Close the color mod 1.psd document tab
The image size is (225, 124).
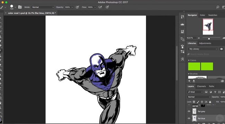6,13
